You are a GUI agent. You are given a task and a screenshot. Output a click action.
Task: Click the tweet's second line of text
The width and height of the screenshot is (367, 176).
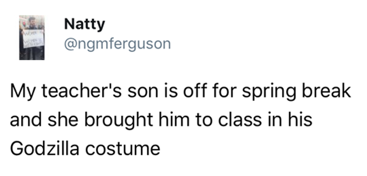[x=161, y=121]
